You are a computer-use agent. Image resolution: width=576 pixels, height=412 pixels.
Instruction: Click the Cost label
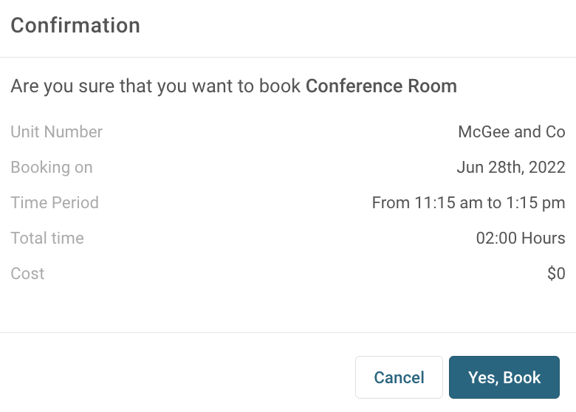point(27,274)
